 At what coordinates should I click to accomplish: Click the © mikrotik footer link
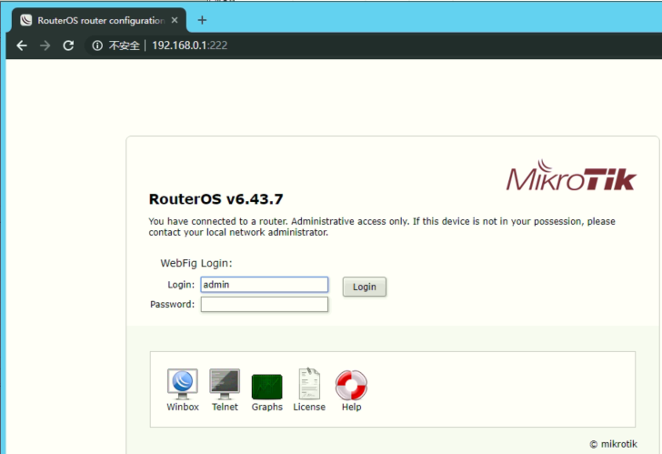click(614, 444)
